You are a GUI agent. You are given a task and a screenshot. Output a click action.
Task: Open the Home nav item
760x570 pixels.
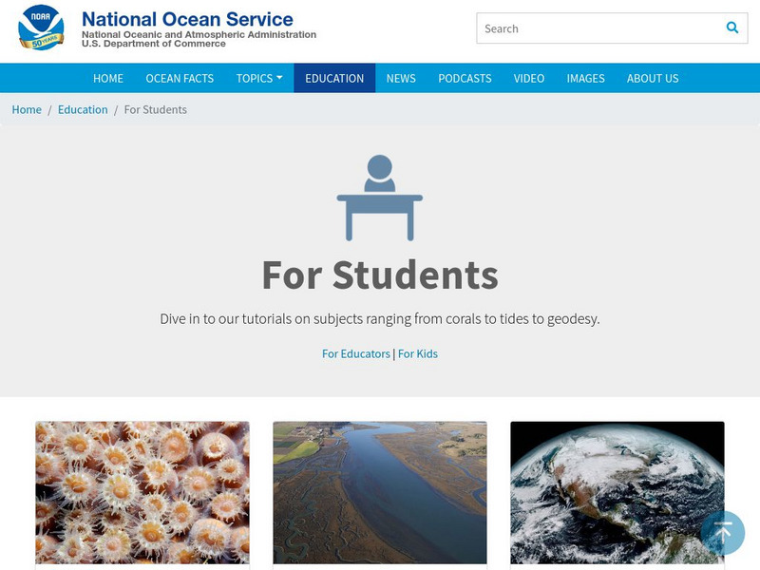tap(108, 78)
